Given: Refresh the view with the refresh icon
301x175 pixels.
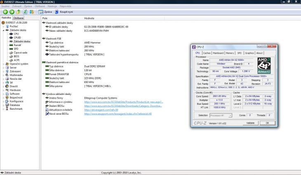Looking at the screenshot, I should [x=25, y=12].
